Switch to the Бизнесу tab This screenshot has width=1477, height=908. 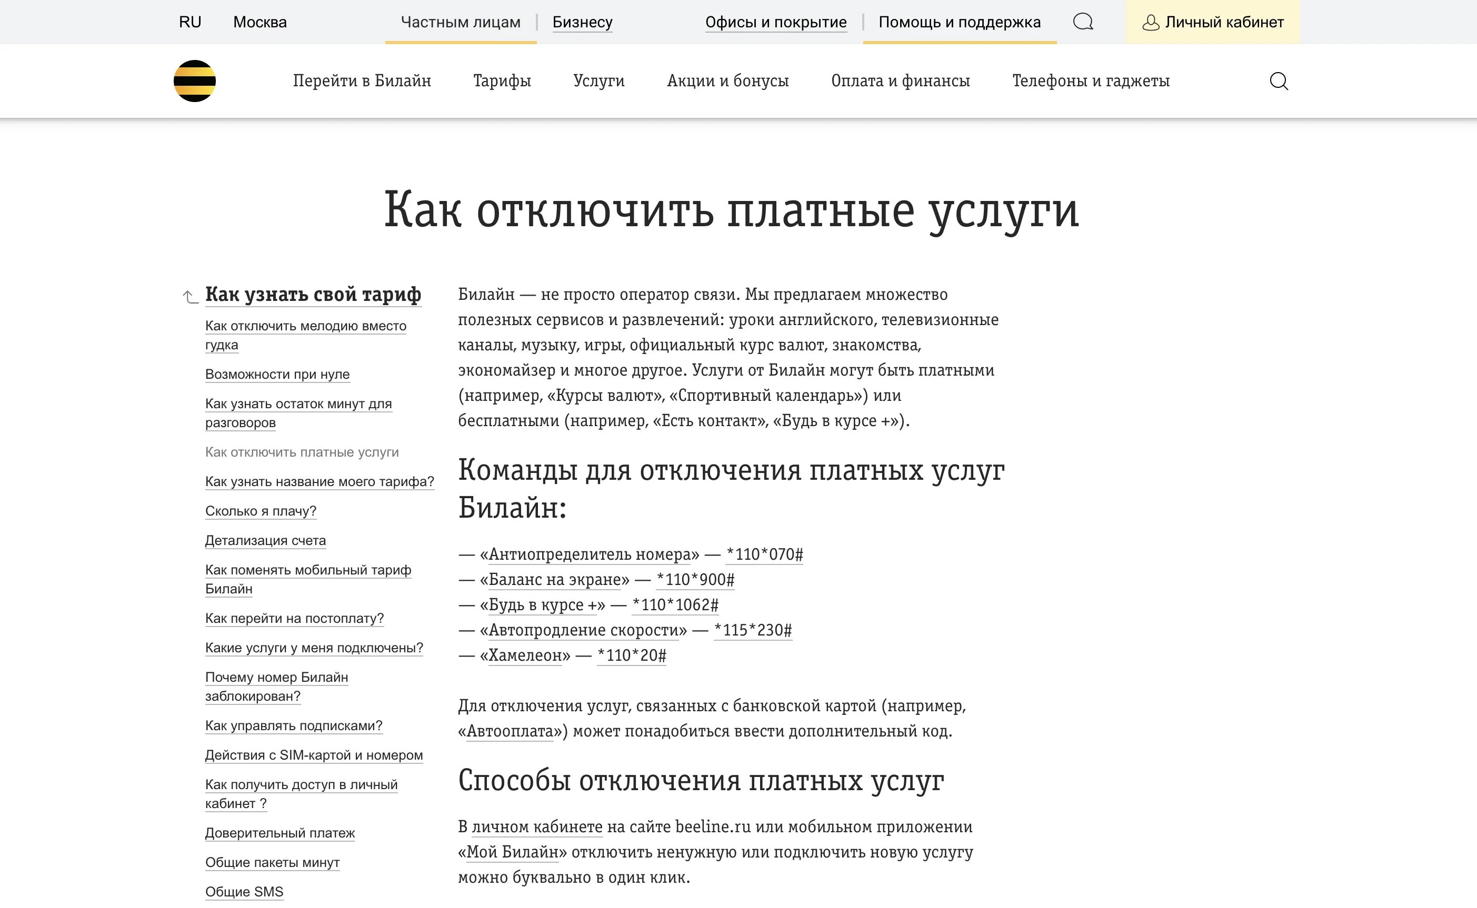click(x=582, y=22)
